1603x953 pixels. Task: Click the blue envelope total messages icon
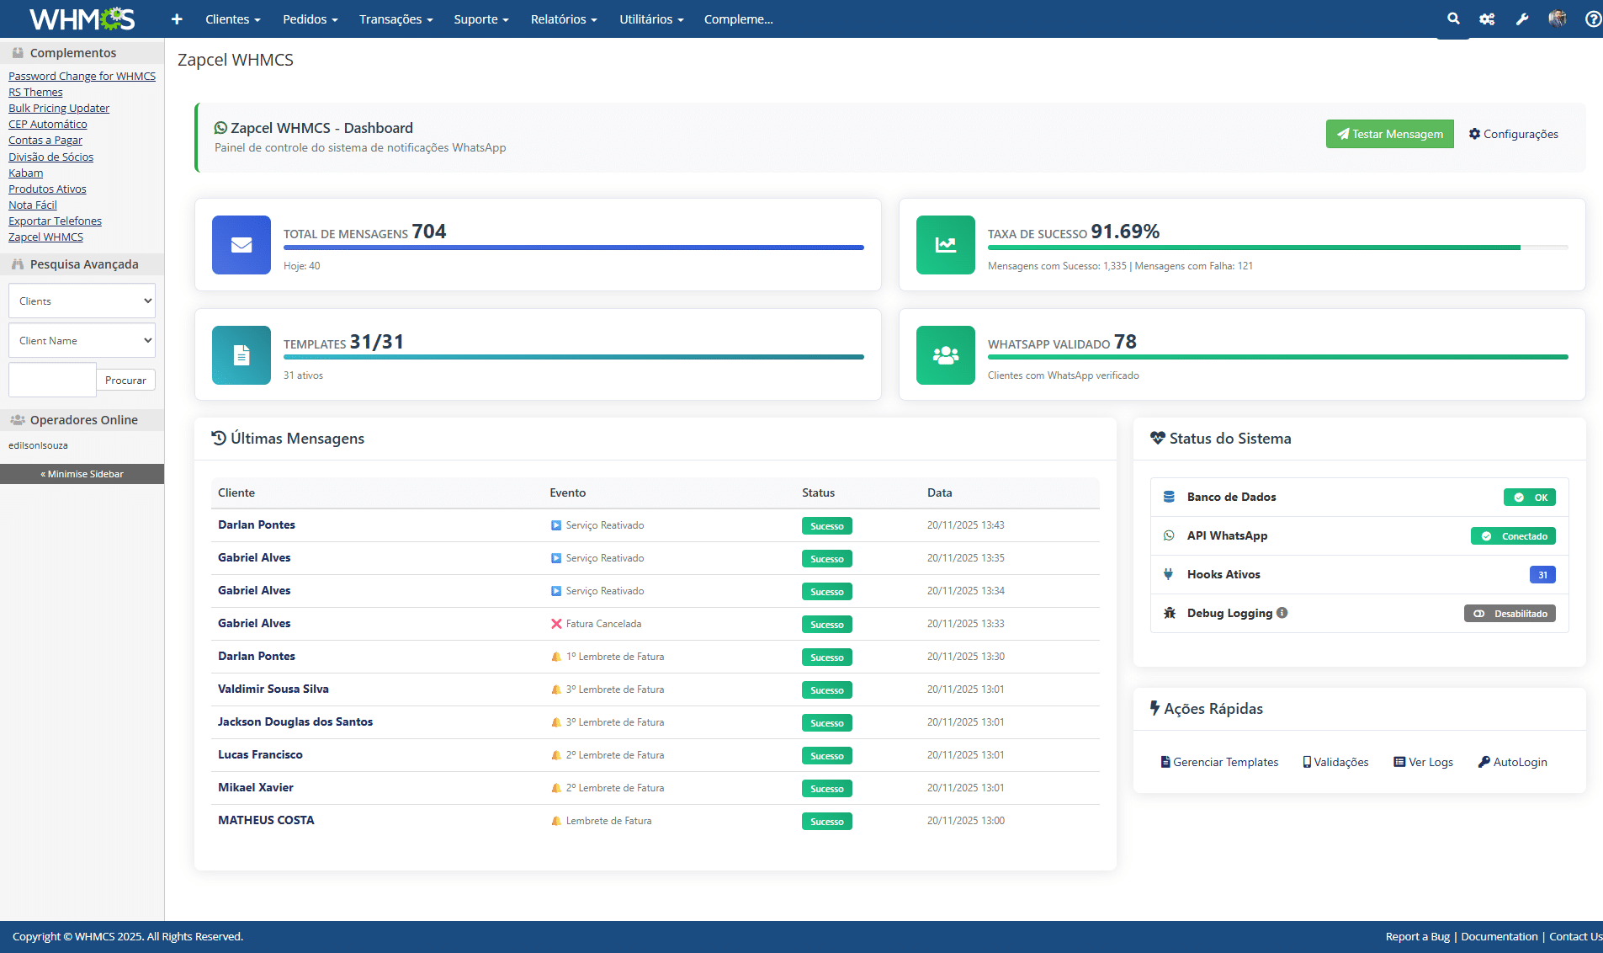pos(242,245)
